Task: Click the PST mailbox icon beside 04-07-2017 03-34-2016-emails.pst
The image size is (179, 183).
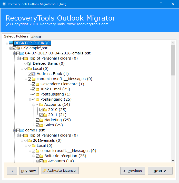Action: pos(22,53)
